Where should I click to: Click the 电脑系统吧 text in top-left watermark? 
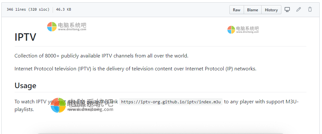[x=72, y=25]
